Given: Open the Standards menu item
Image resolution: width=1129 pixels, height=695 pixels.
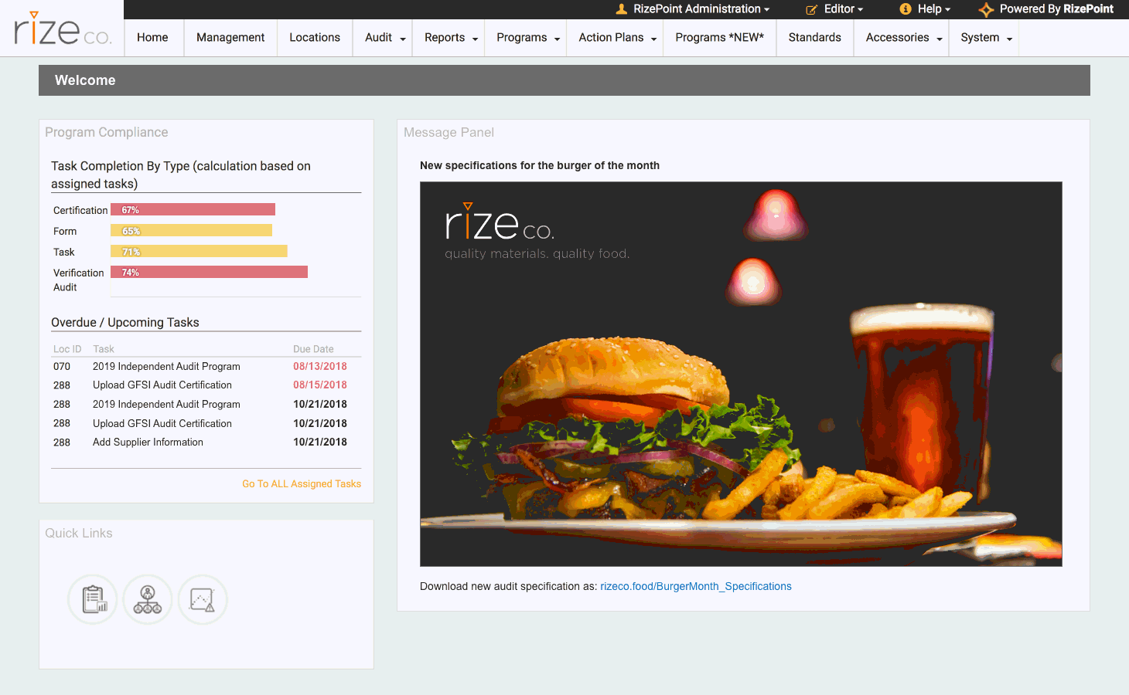Looking at the screenshot, I should pos(814,38).
